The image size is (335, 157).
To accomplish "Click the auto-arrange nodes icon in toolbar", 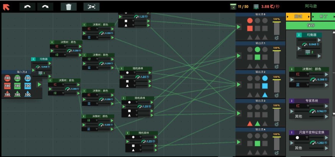I will [91, 6].
